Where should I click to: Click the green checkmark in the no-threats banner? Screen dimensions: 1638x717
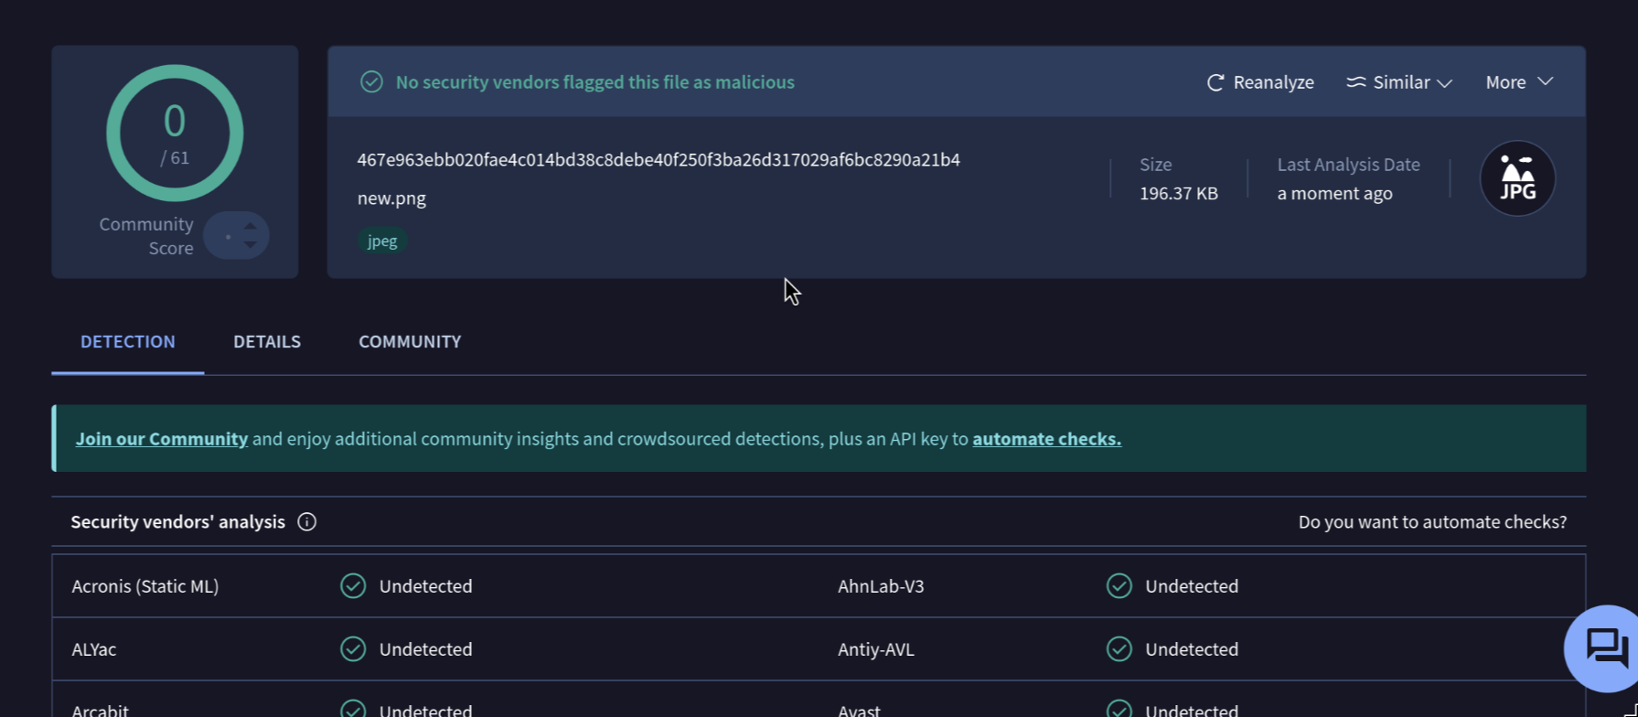pyautogui.click(x=371, y=82)
